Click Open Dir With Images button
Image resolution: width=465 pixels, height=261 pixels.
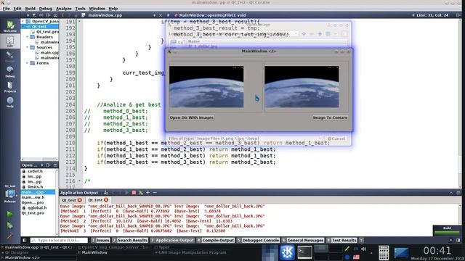pos(192,117)
